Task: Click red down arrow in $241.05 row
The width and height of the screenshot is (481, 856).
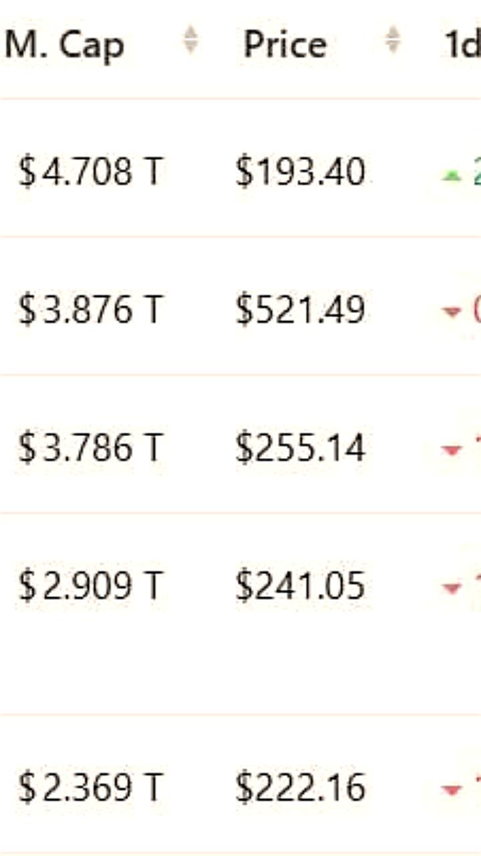Action: (x=452, y=588)
